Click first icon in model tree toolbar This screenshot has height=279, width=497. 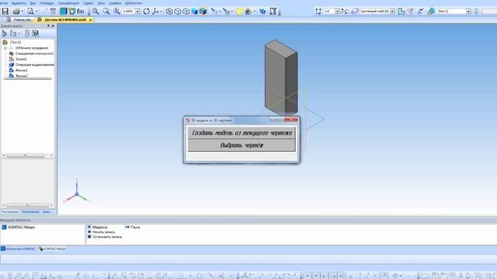5,33
